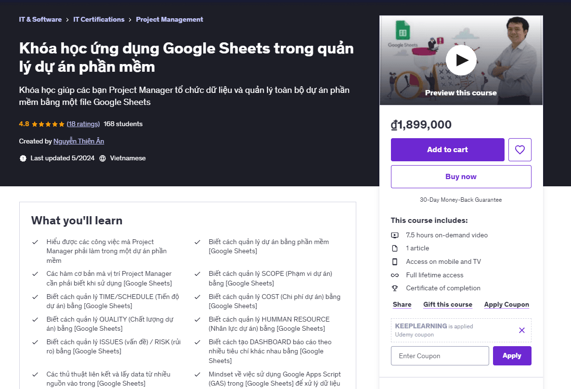Click the mobile access icon

395,262
